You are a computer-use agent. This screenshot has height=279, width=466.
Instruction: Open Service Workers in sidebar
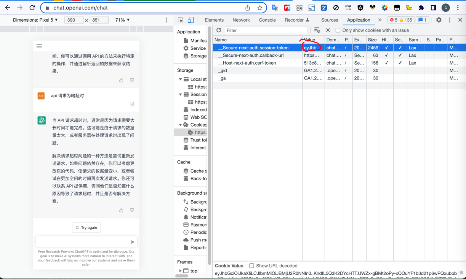pos(195,48)
